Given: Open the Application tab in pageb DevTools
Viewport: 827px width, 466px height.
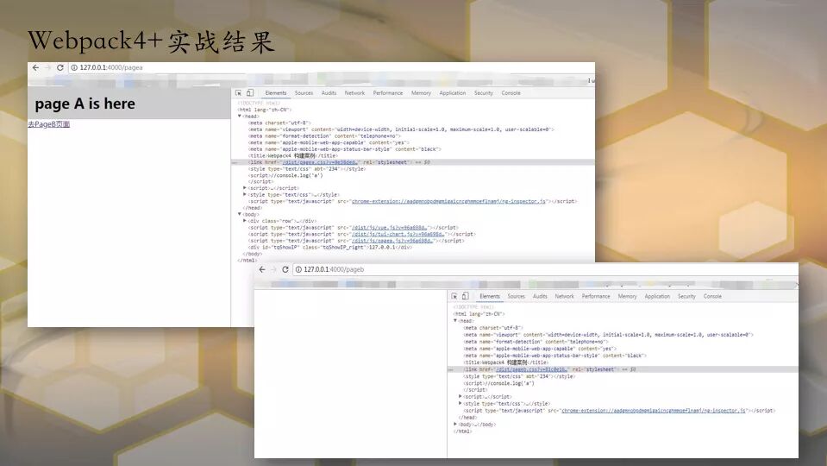Looking at the screenshot, I should coord(657,297).
